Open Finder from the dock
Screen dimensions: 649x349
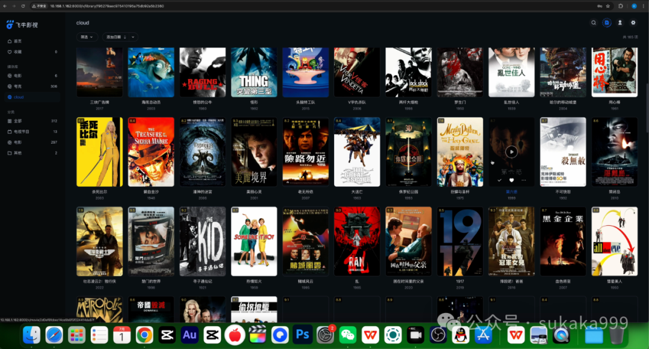(x=31, y=335)
